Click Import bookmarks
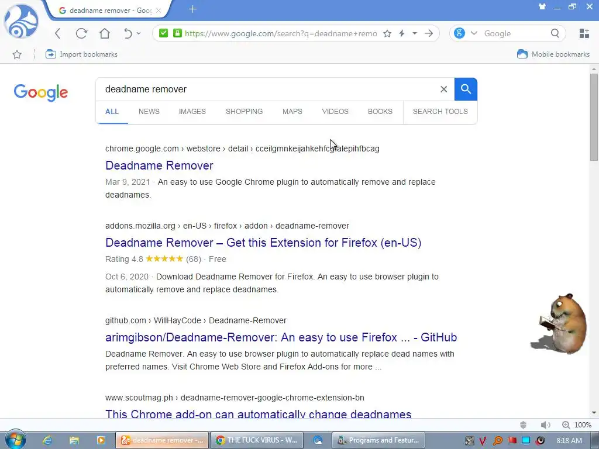This screenshot has height=449, width=599. tap(81, 54)
